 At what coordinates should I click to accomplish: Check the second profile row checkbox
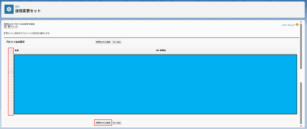[x=11, y=60]
